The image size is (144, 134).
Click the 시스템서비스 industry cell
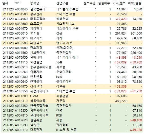[65, 24]
